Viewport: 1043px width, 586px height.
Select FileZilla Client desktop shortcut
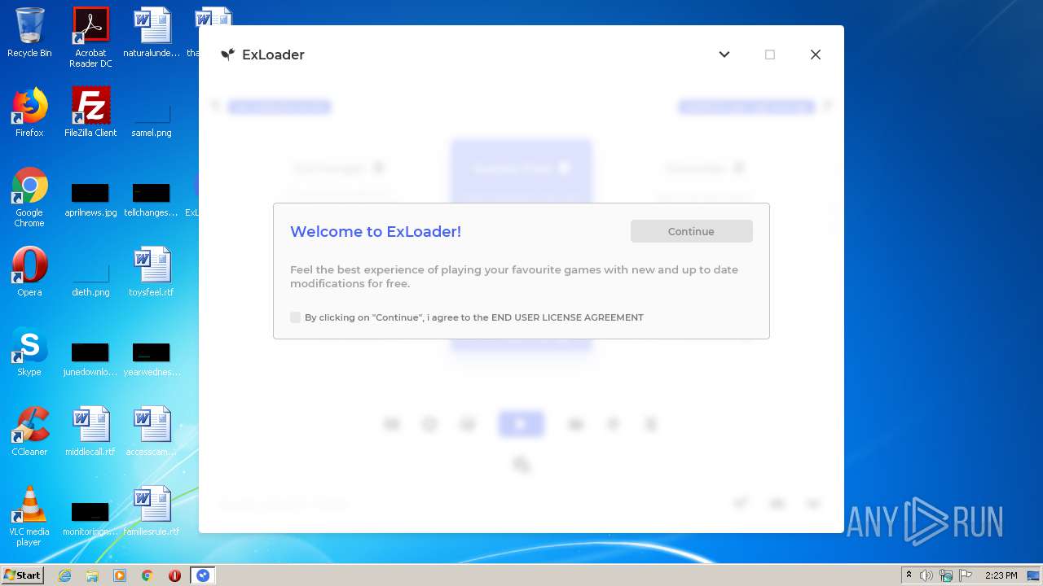pos(90,112)
